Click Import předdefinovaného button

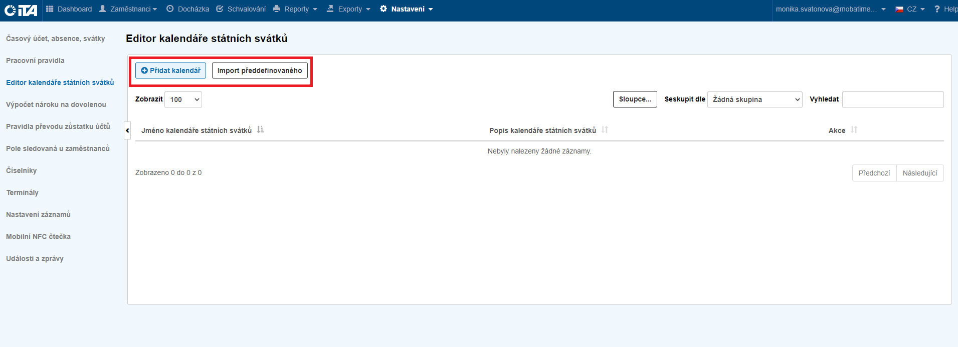[x=260, y=70]
